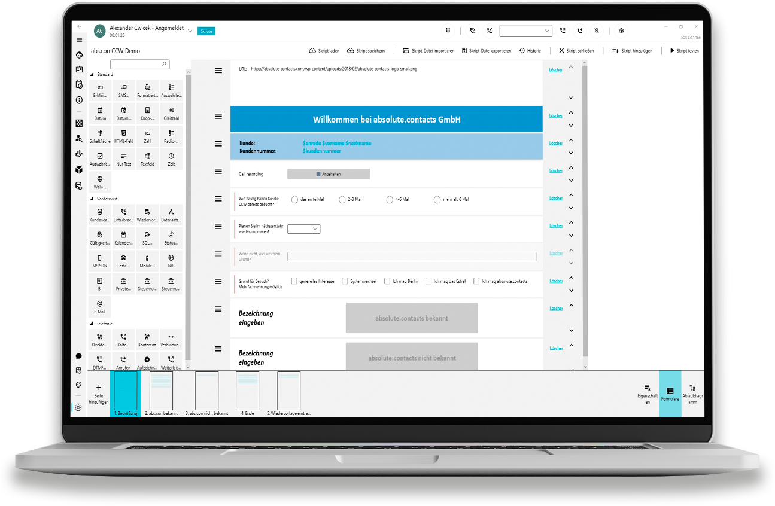The height and width of the screenshot is (506, 775).
Task: Choose the MSISDN predefined tile
Action: [x=100, y=261]
